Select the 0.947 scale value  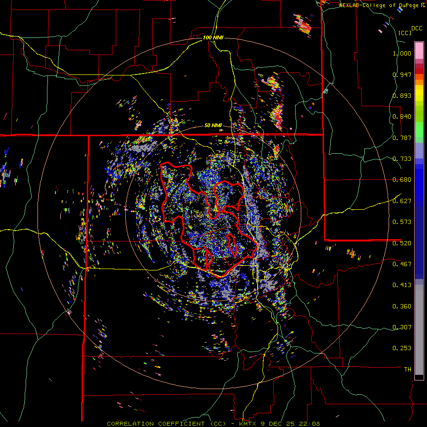click(x=402, y=74)
